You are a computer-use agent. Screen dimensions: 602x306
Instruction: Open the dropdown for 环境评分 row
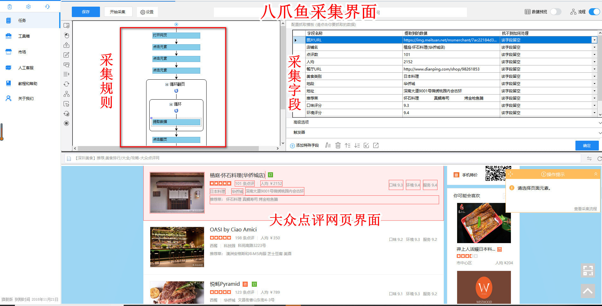[594, 113]
